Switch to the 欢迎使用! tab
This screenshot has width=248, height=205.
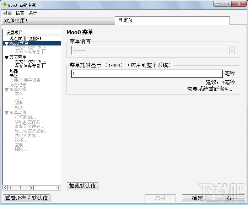click(58, 21)
